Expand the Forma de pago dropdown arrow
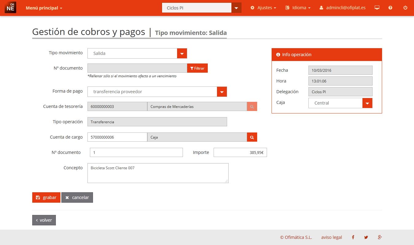The width and height of the screenshot is (414, 245). pyautogui.click(x=222, y=92)
